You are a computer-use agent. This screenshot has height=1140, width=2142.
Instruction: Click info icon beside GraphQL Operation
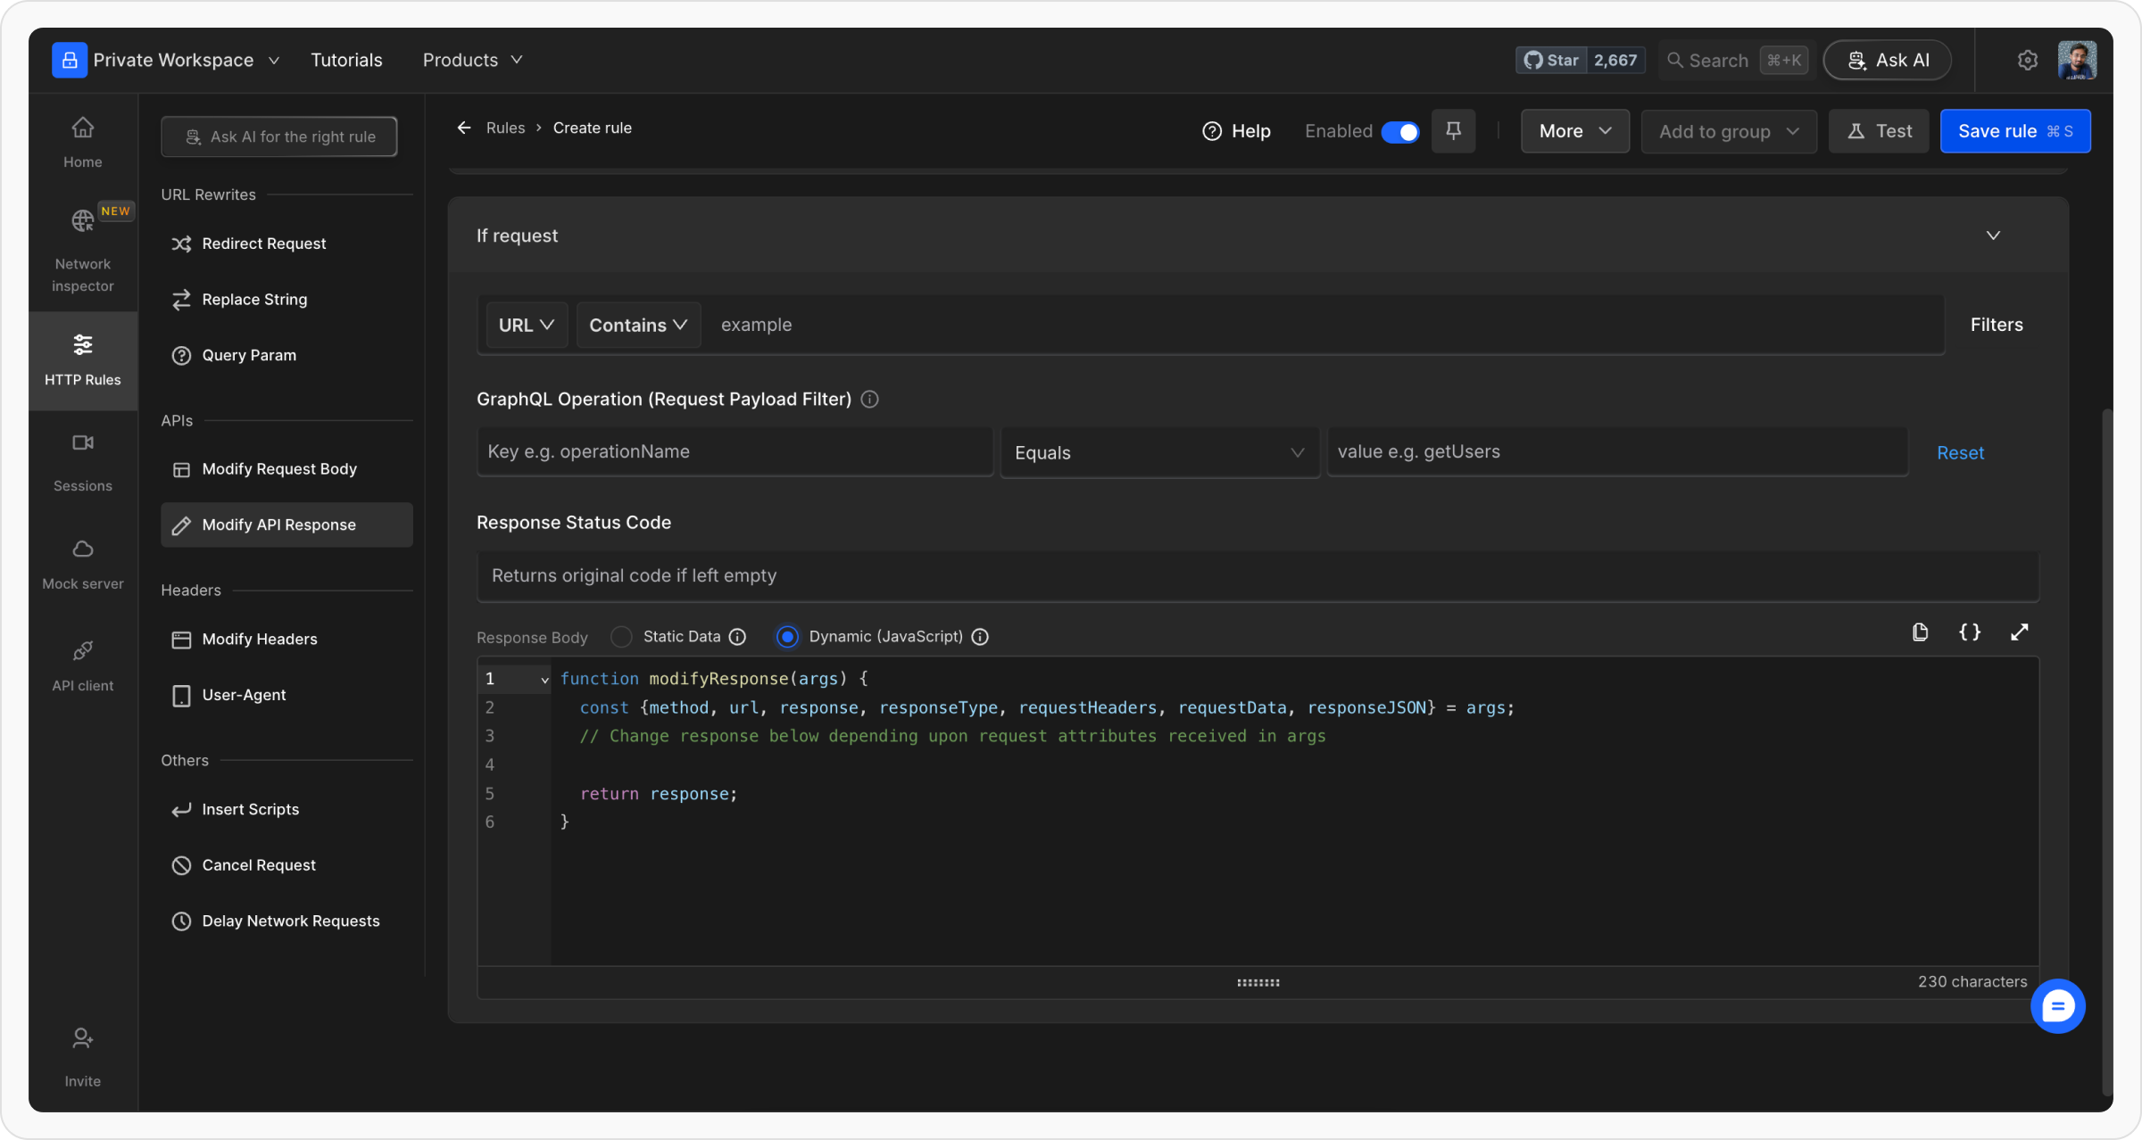pyautogui.click(x=869, y=400)
